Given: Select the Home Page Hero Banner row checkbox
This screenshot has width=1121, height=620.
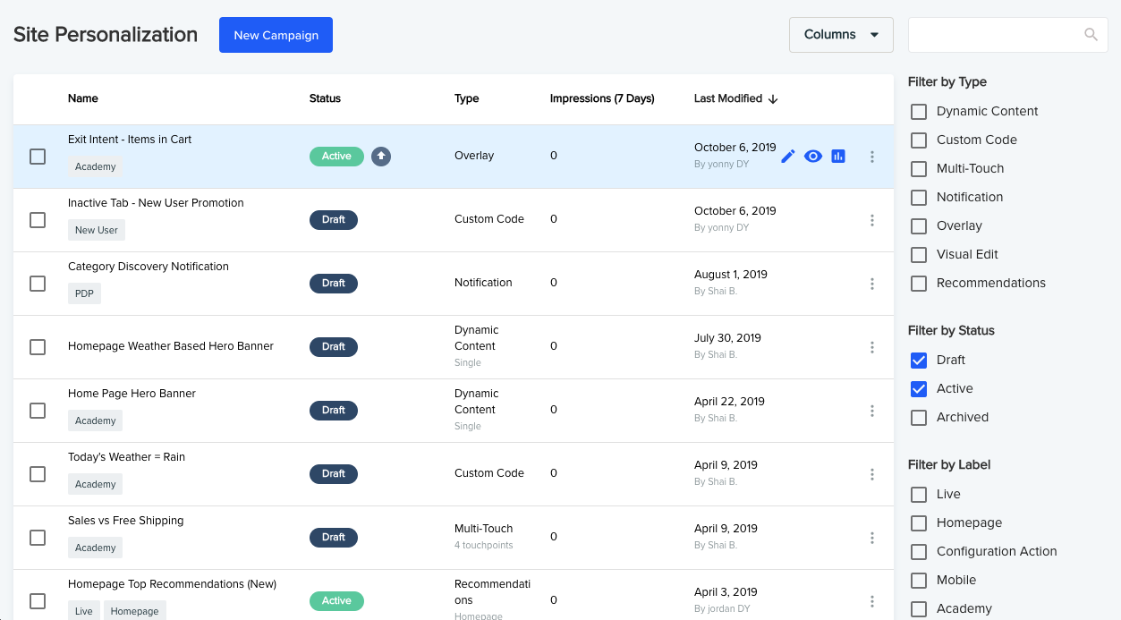Looking at the screenshot, I should [x=38, y=411].
